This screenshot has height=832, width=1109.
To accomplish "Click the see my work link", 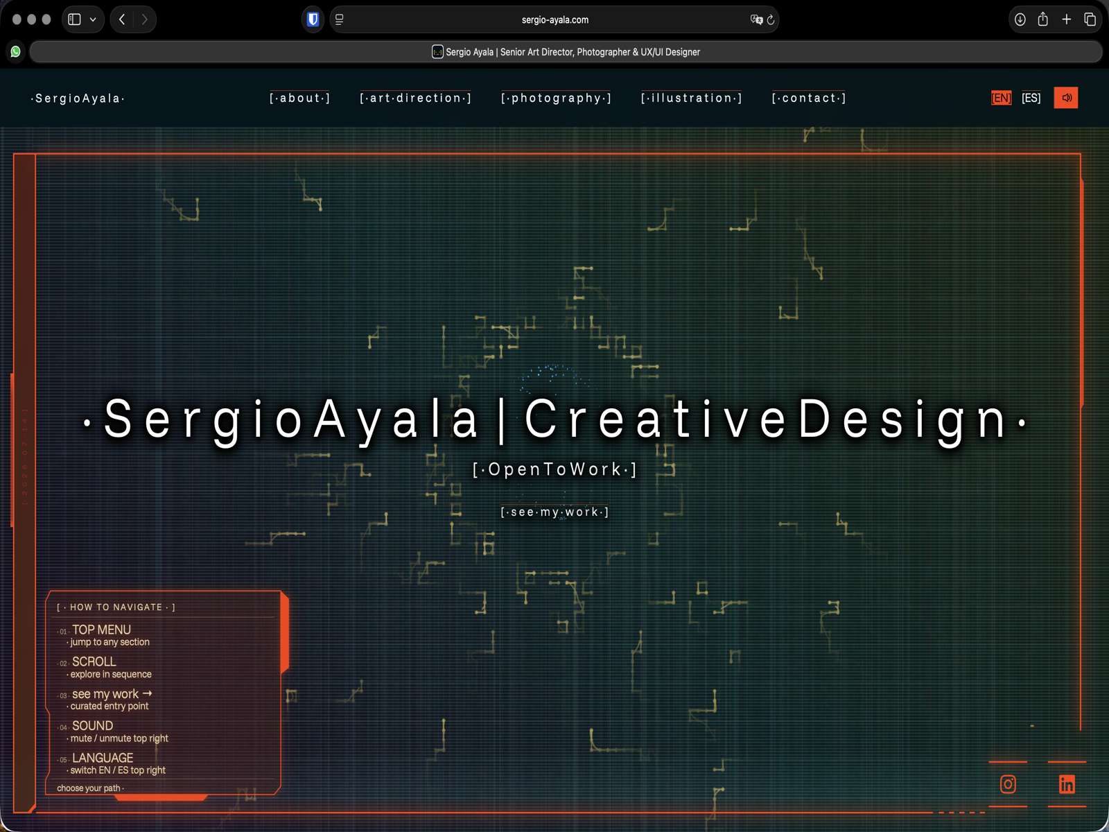I will point(554,512).
